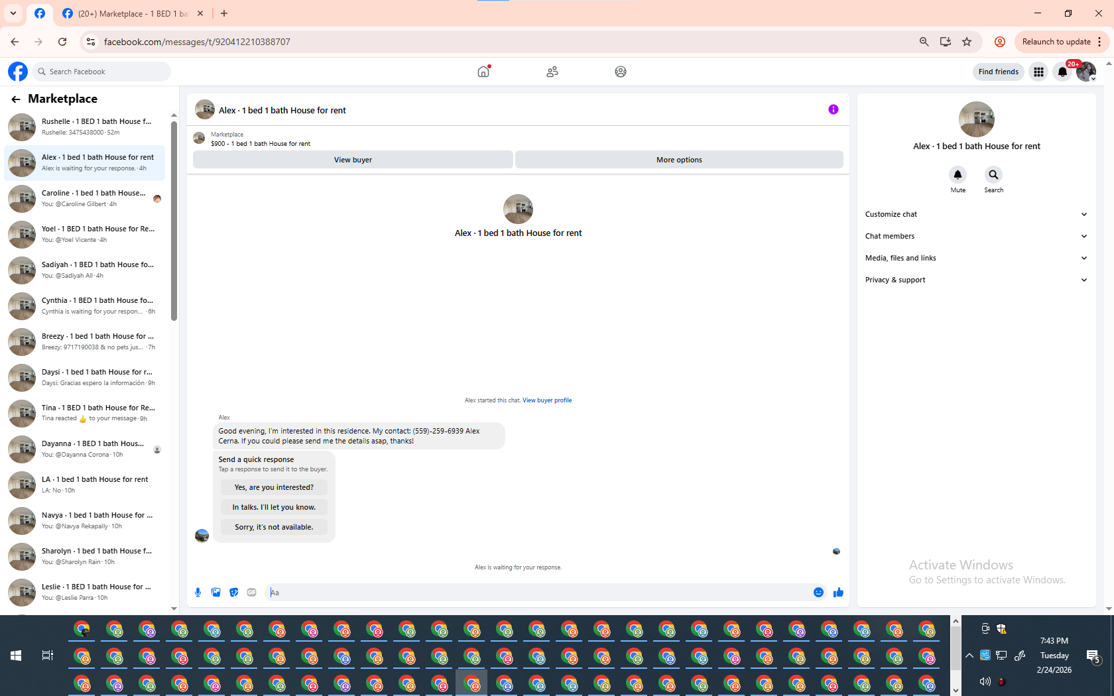Open the browser zoom indicator
1114x696 pixels.
coord(924,42)
